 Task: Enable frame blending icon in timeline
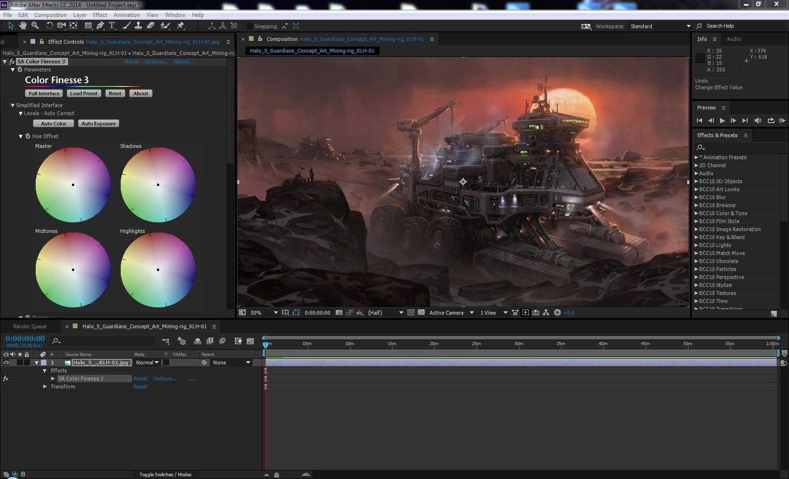pos(210,341)
